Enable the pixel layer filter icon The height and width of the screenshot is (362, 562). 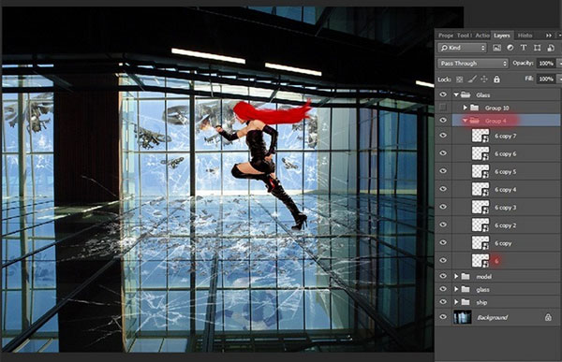pos(496,48)
